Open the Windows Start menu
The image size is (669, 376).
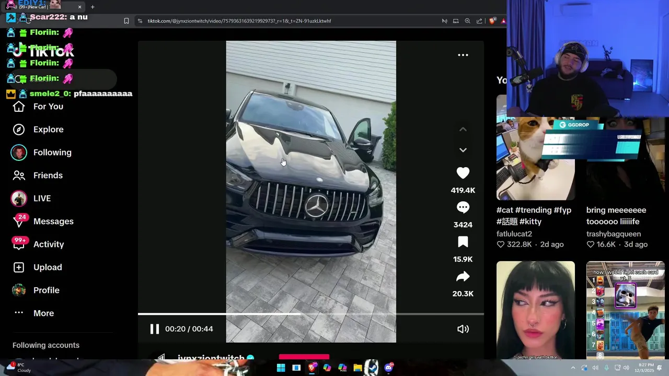[x=281, y=368]
